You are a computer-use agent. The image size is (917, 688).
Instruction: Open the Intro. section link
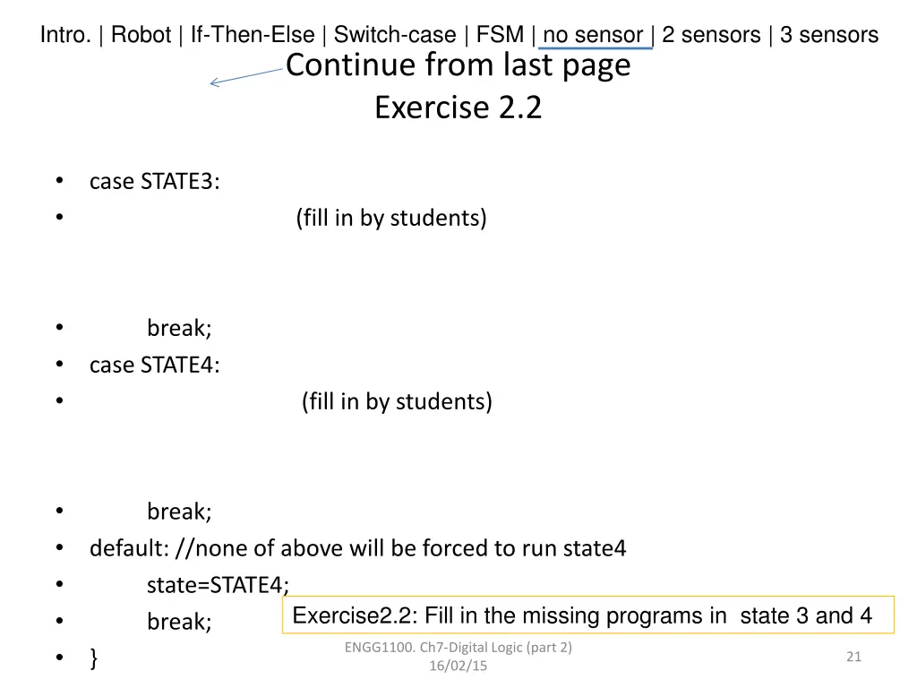[65, 35]
